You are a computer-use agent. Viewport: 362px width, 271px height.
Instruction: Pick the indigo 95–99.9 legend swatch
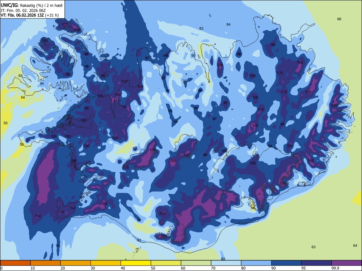click(316, 263)
